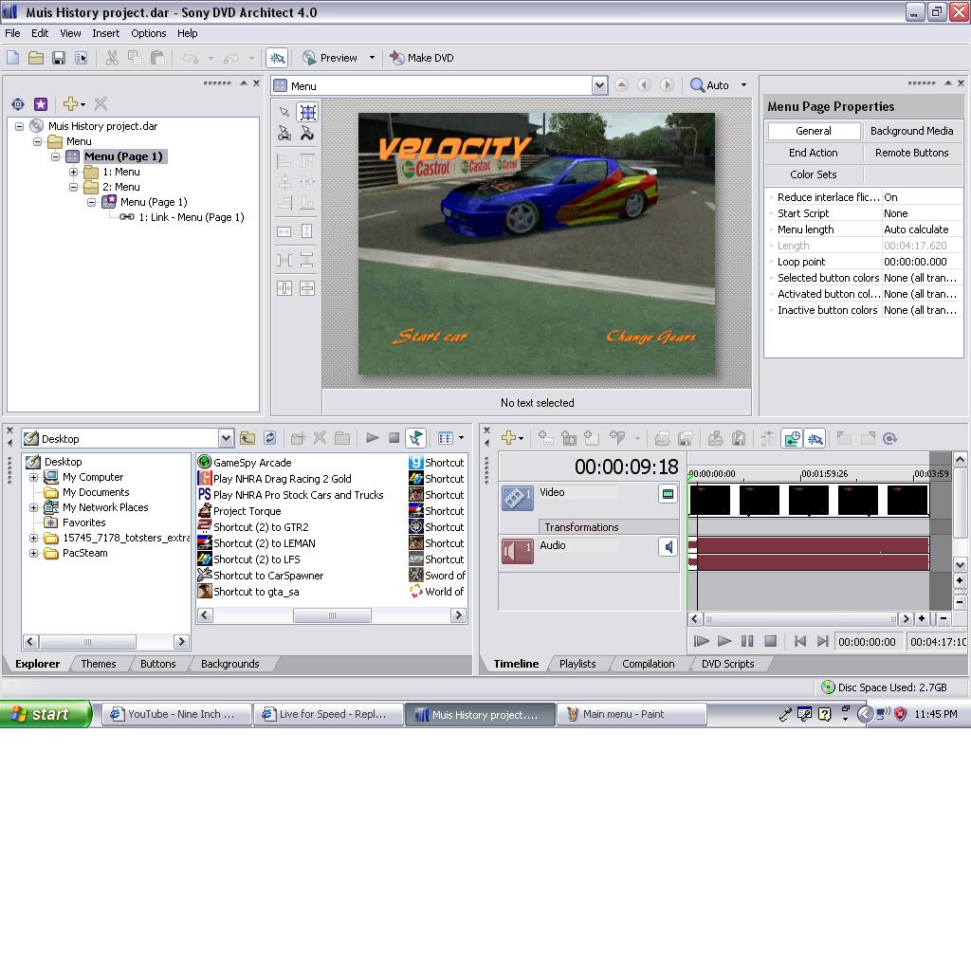Viewport: 971px width, 971px height.
Task: Open the Desktop folder path dropdown
Action: tap(226, 438)
